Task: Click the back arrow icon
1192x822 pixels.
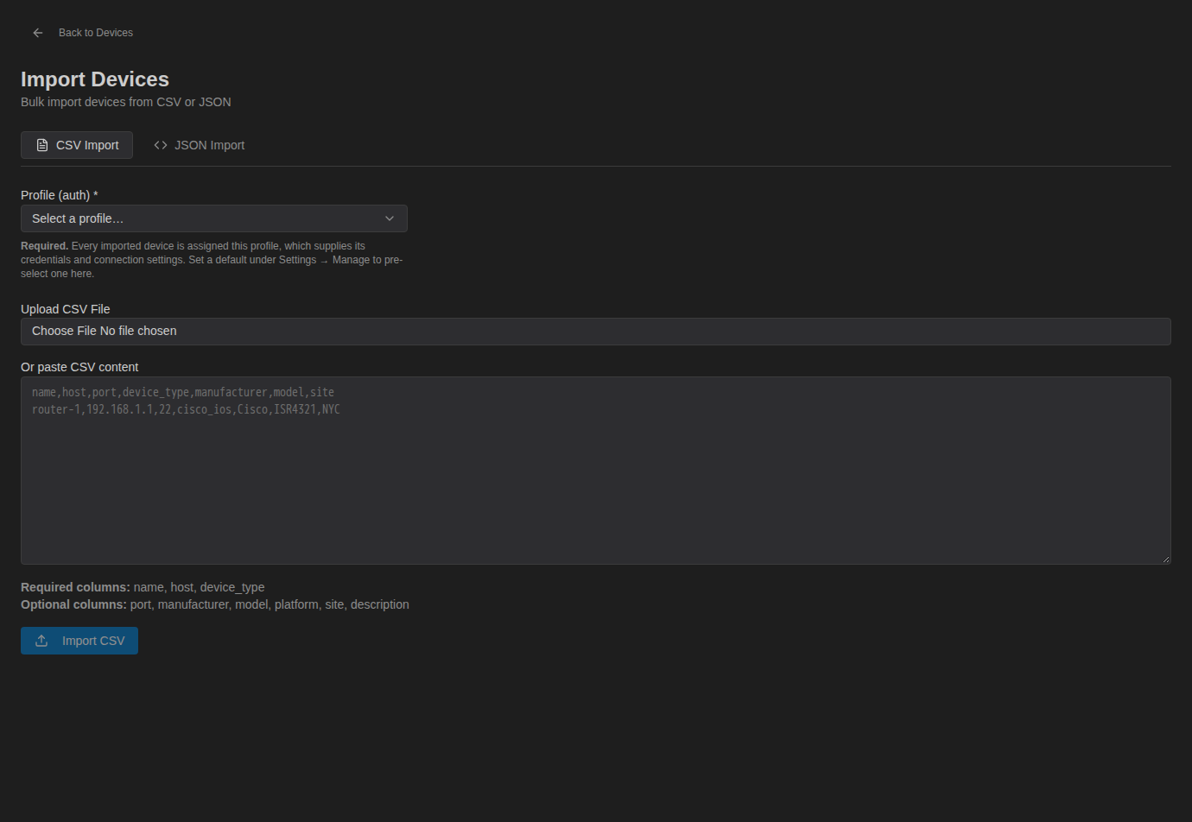Action: pyautogui.click(x=38, y=33)
